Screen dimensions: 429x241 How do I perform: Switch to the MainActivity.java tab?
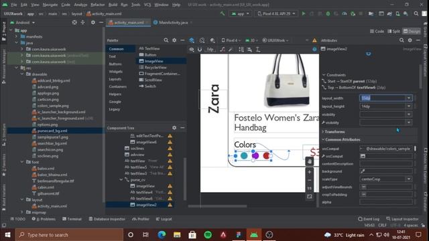(173, 23)
